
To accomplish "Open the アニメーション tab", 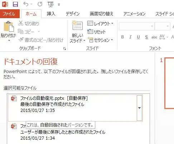I will click(134, 14).
